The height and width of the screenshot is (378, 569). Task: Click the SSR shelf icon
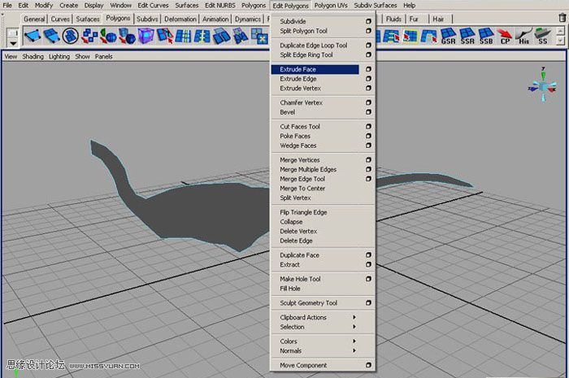pos(467,36)
